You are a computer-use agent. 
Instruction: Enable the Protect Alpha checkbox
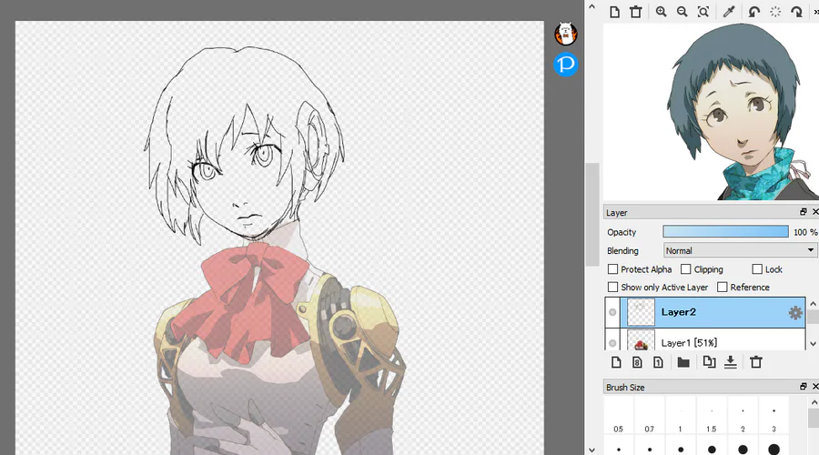coord(613,269)
